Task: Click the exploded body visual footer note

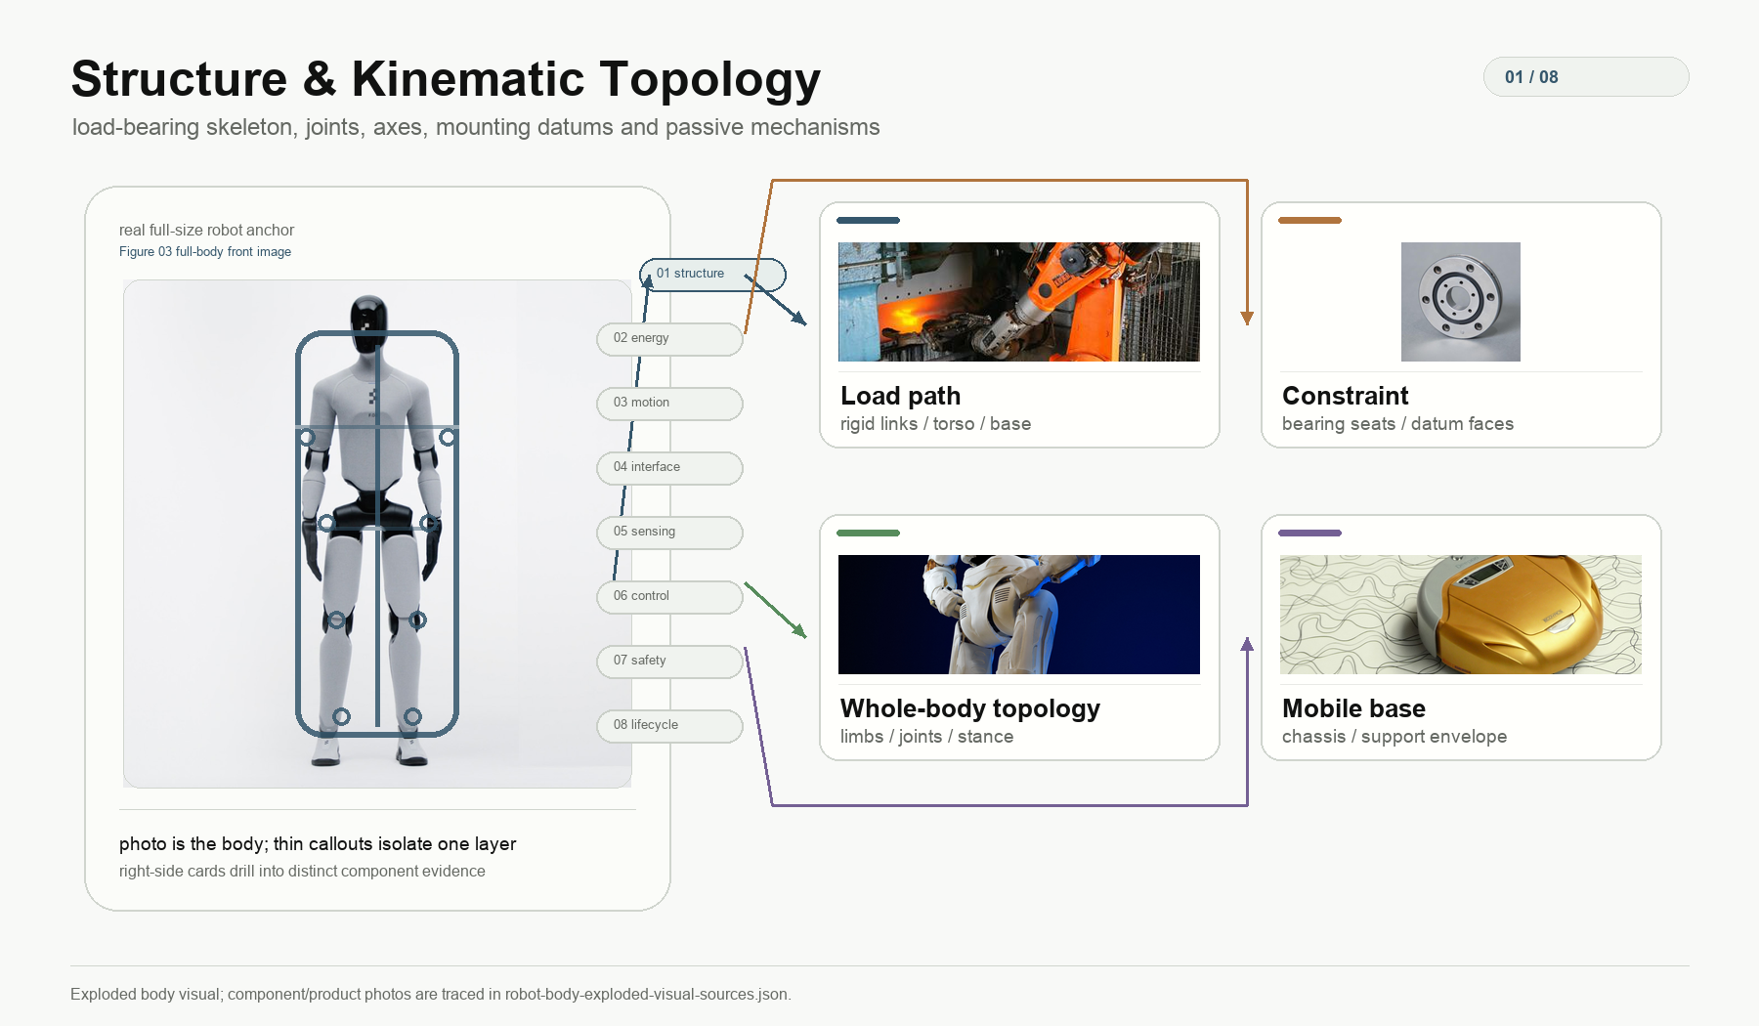Action: coord(431,995)
